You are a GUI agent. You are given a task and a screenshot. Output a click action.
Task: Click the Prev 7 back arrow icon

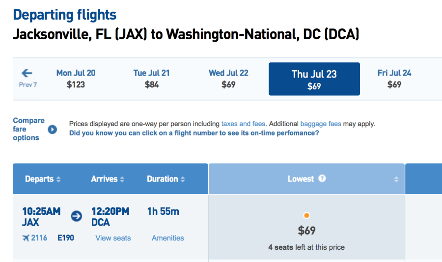[x=27, y=73]
